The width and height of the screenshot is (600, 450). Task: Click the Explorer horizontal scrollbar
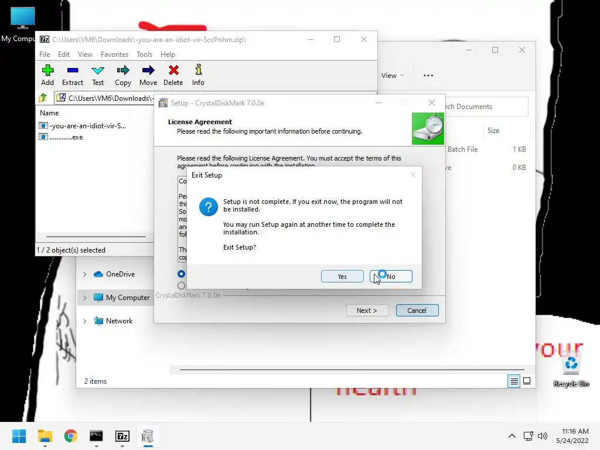pyautogui.click(x=352, y=370)
